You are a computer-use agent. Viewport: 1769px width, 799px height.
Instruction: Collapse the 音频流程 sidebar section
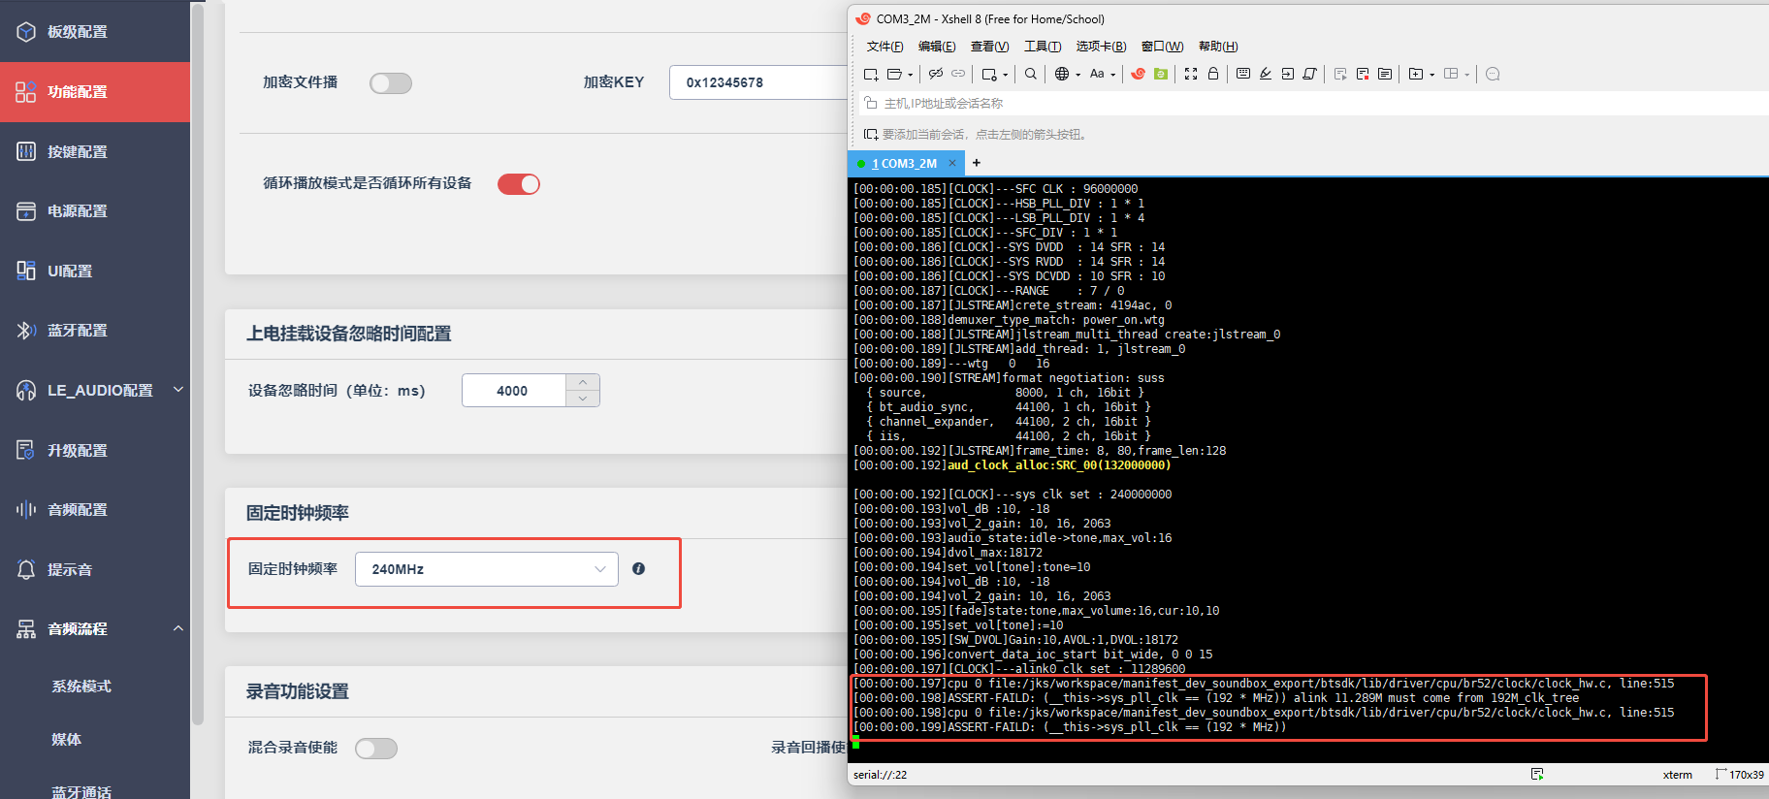pos(178,628)
